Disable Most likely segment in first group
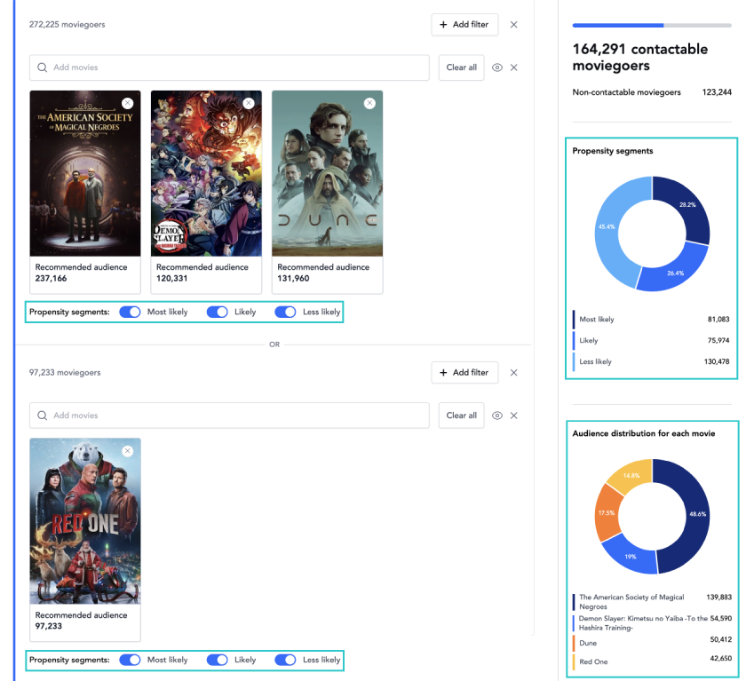Viewport: 746px width, 681px height. [x=131, y=312]
